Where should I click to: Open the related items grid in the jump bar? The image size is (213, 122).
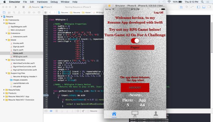[45, 13]
